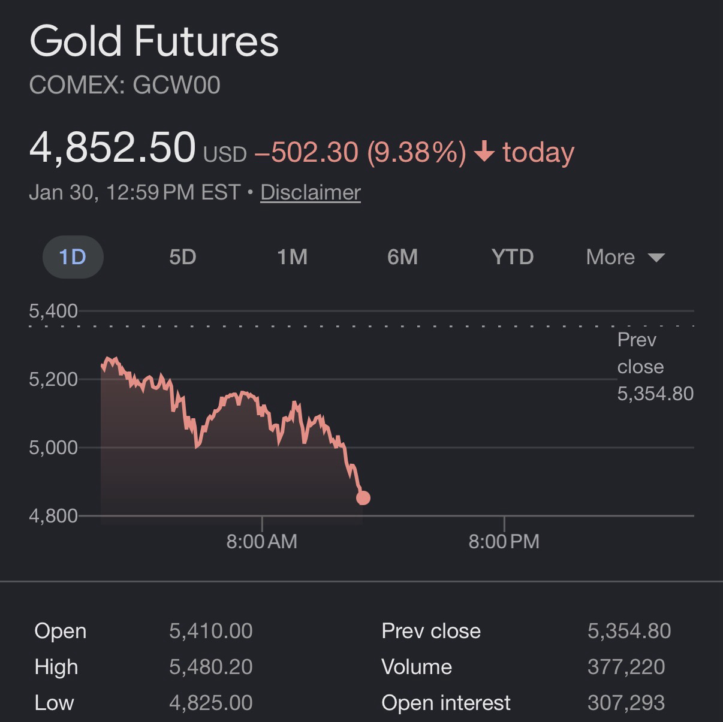723x722 pixels.
Task: Click the Gold Futures title
Action: point(154,41)
